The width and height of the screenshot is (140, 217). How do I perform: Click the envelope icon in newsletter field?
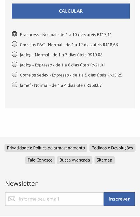[x=12, y=199]
